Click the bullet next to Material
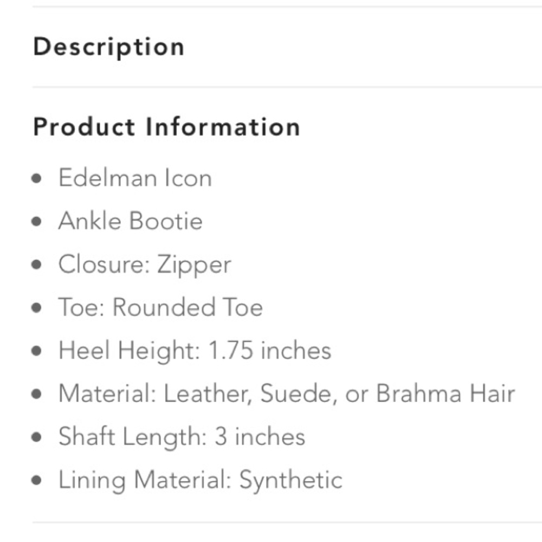 (x=36, y=394)
